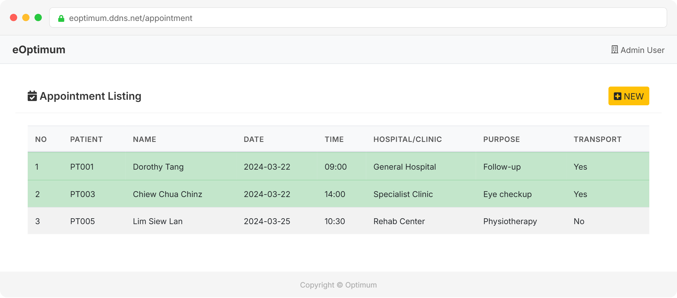Click the building icon next to Admin User
The image size is (677, 298).
pyautogui.click(x=614, y=50)
